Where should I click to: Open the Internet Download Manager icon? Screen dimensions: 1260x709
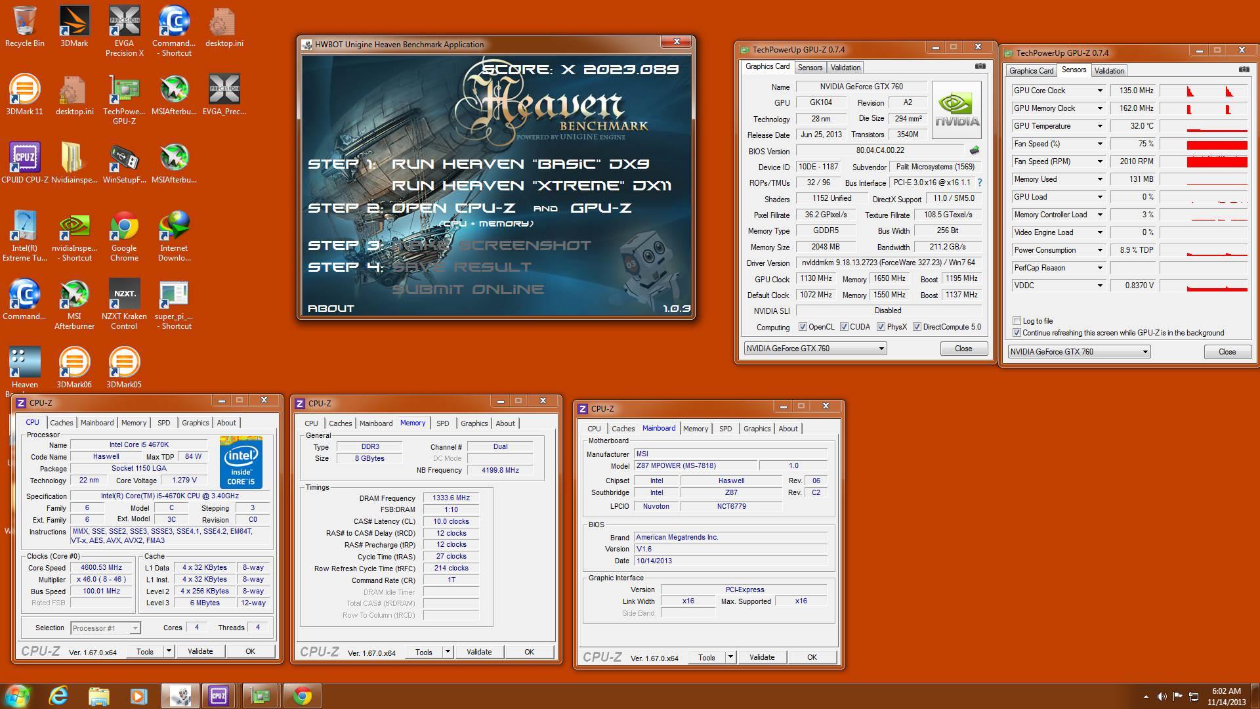pos(174,236)
